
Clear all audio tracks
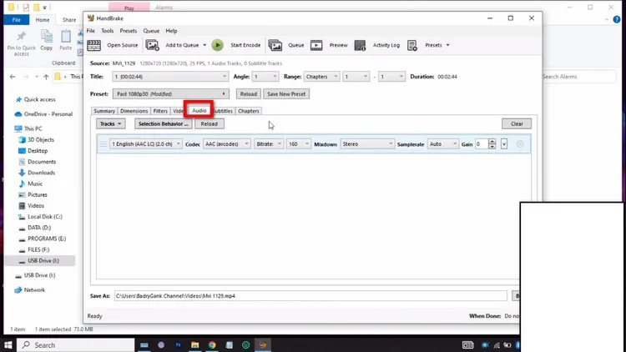coord(517,123)
